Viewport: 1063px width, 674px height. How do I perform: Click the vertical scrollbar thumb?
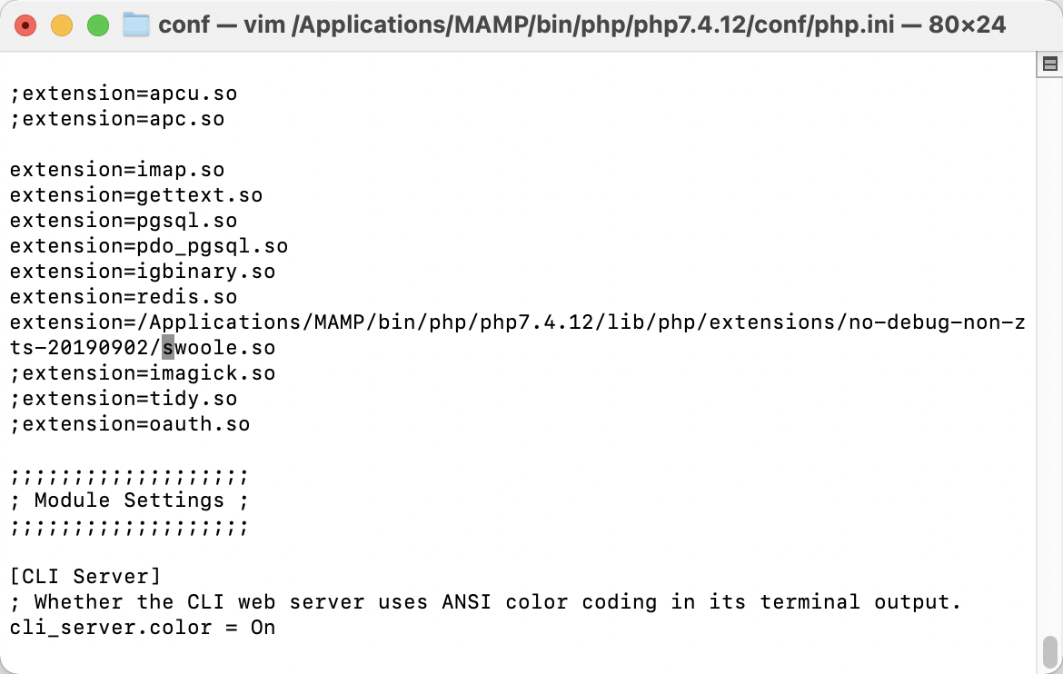(1049, 652)
